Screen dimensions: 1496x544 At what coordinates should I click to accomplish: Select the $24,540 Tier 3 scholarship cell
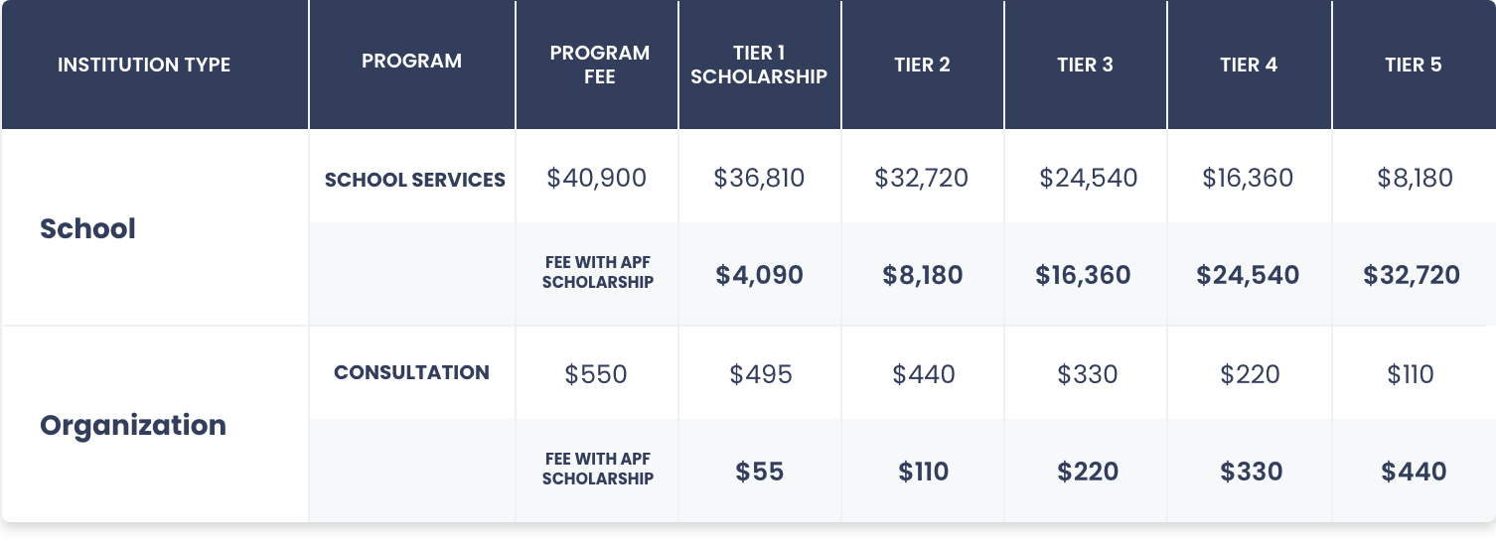coord(1089,179)
